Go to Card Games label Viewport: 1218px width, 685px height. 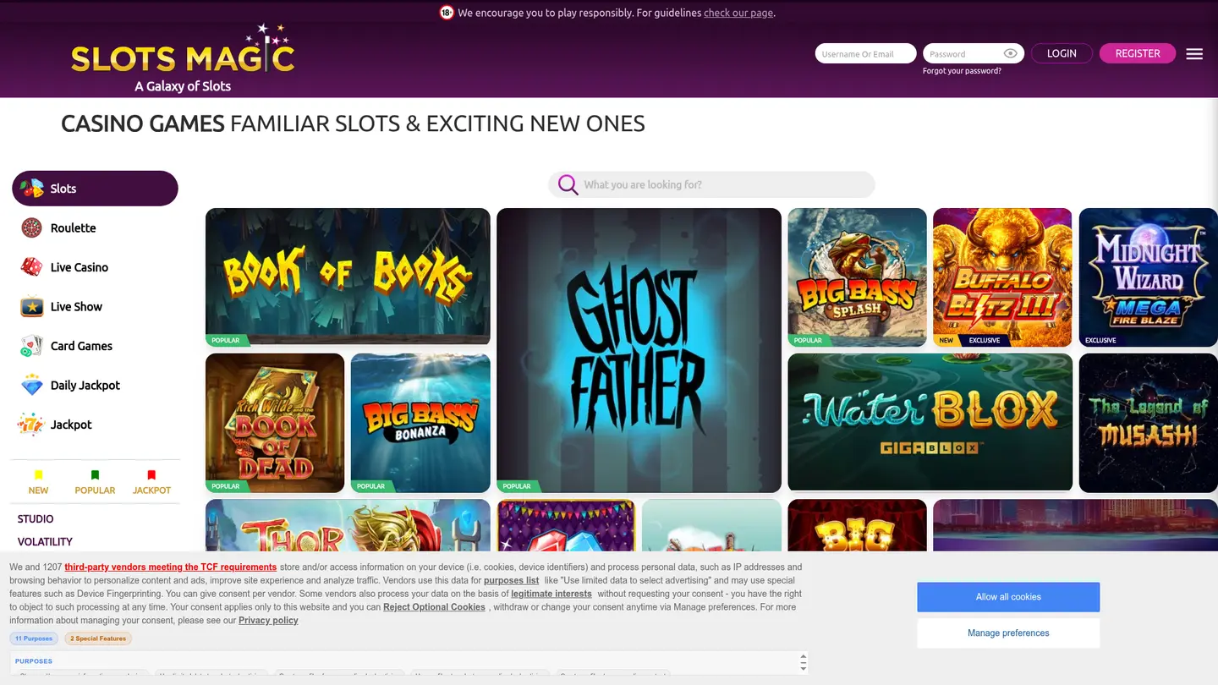(81, 346)
